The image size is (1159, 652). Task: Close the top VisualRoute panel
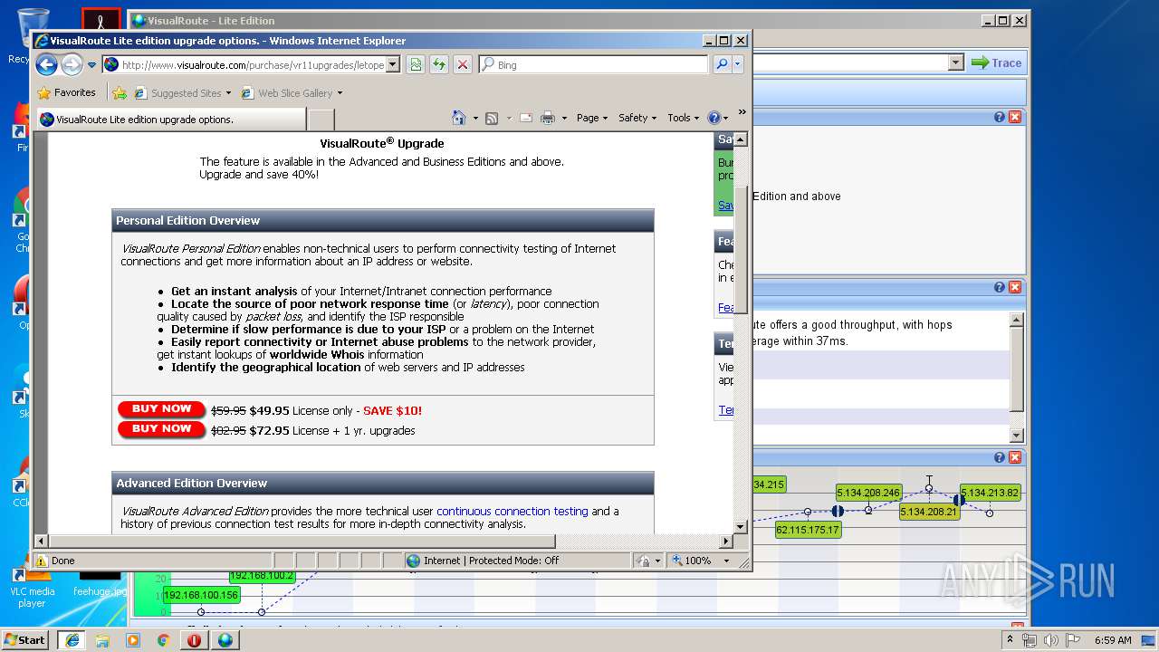pos(1015,117)
